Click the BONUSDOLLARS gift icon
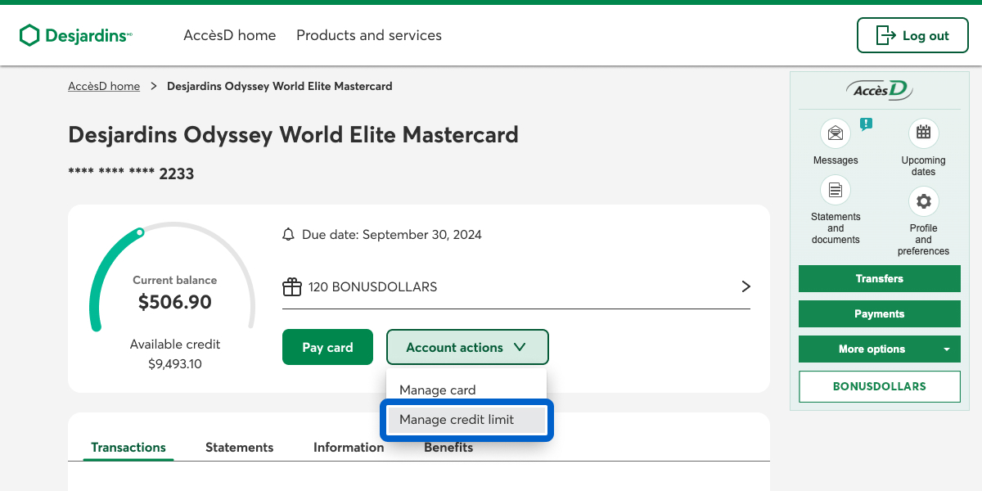The width and height of the screenshot is (982, 491). coord(291,287)
